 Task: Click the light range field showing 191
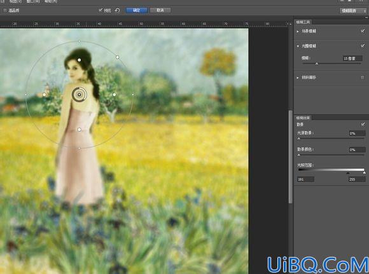[x=305, y=179]
